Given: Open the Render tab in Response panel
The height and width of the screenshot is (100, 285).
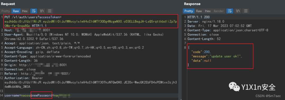Looking at the screenshot, I should coord(219,11).
